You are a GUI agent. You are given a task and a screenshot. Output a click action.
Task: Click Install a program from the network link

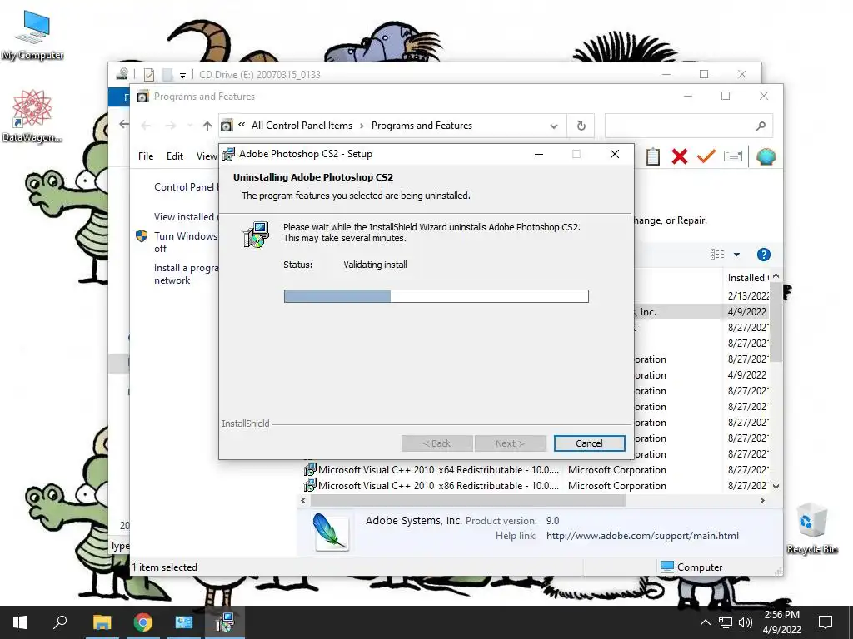186,274
